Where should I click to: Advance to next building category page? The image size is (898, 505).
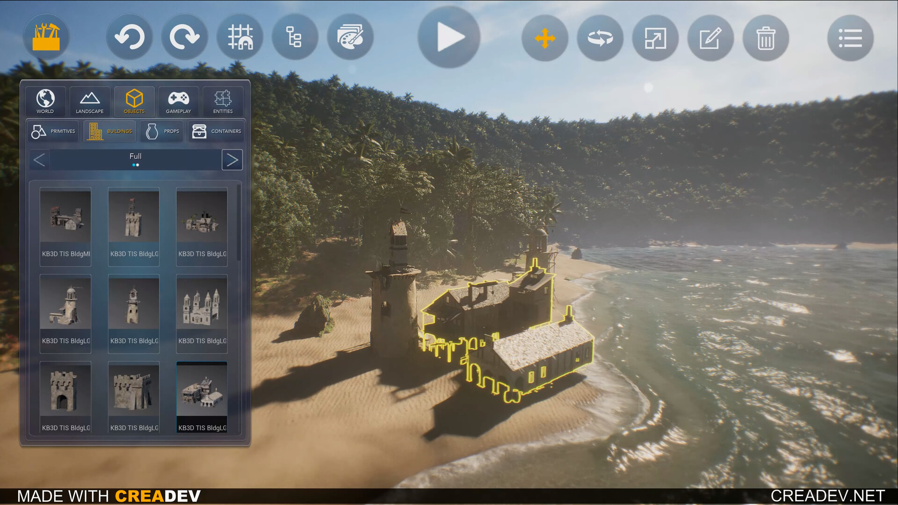pos(232,160)
